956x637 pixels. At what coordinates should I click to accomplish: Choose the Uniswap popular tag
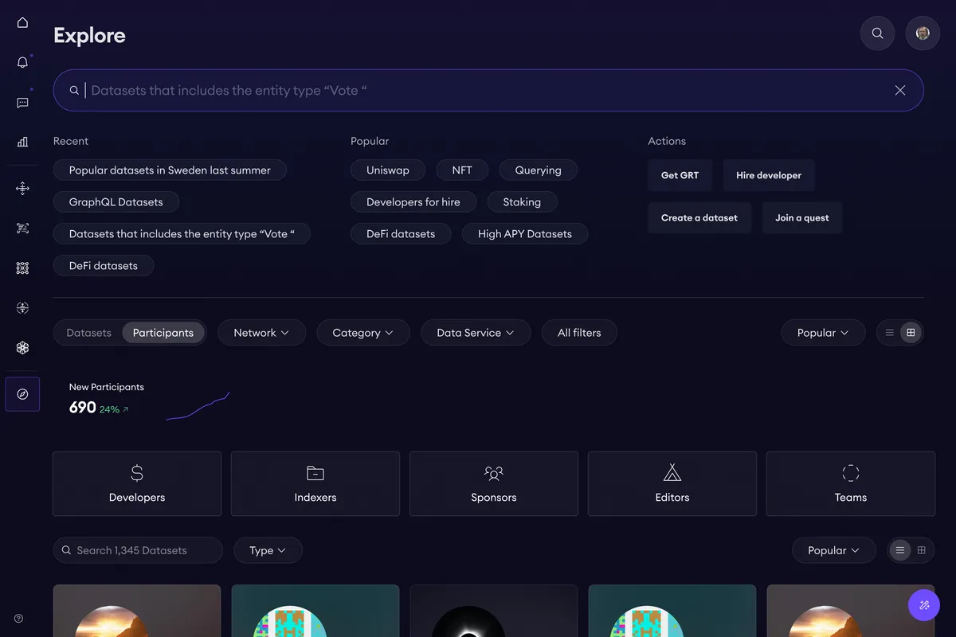(x=388, y=170)
